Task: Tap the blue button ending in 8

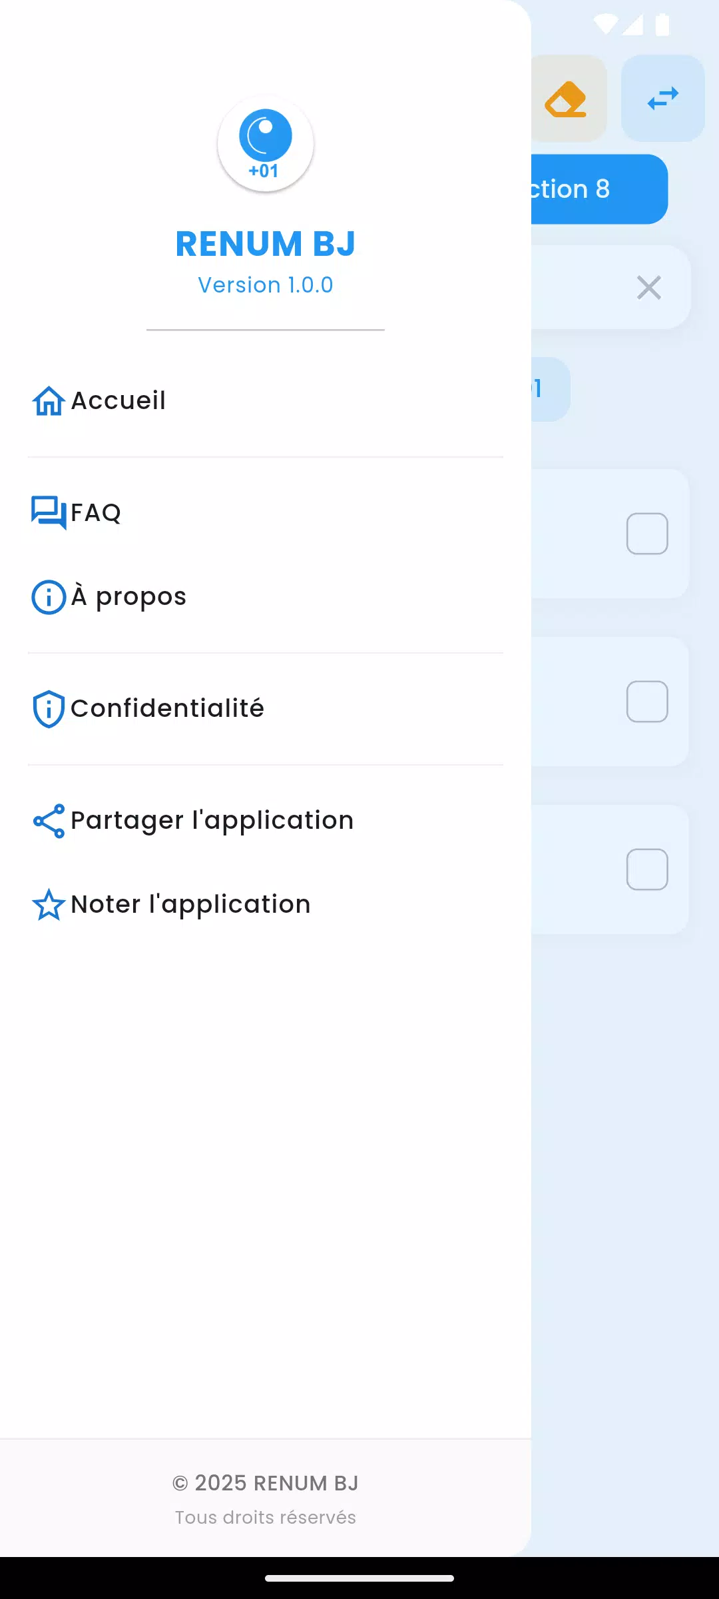Action: pyautogui.click(x=599, y=189)
